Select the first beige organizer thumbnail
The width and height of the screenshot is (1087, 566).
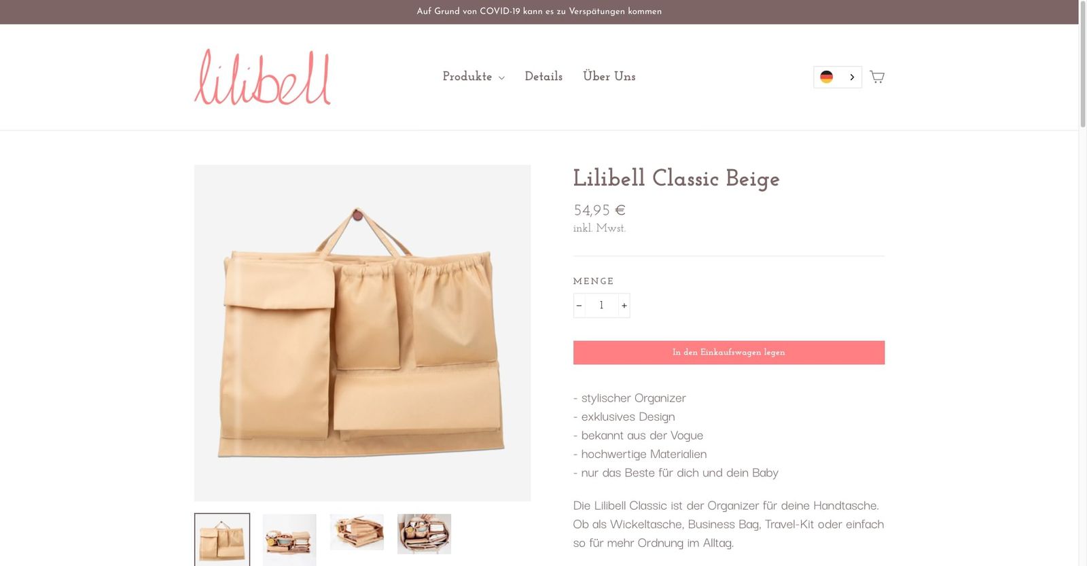(x=222, y=540)
